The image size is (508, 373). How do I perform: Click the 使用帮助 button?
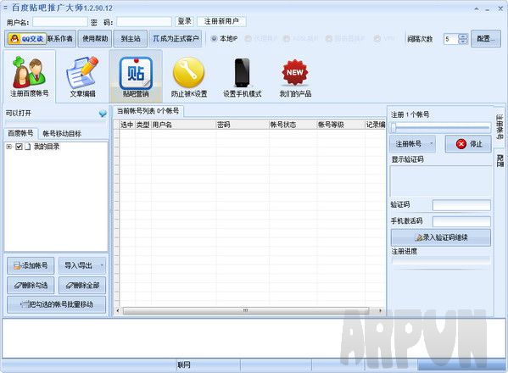[95, 38]
